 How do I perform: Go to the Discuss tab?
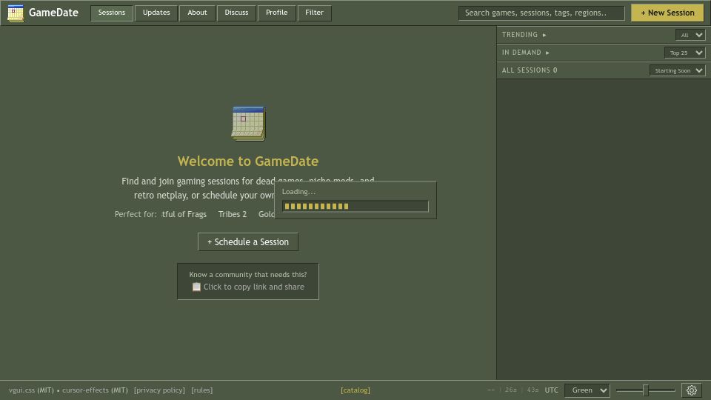tap(237, 13)
